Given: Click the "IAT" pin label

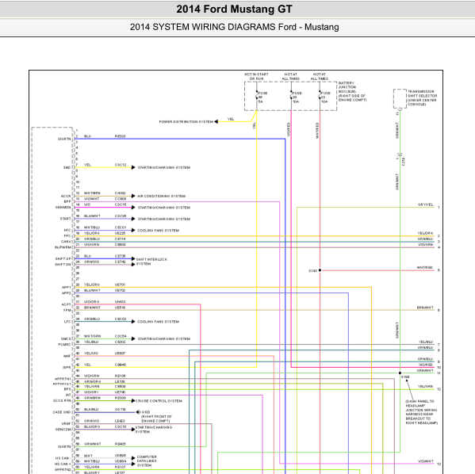Looking at the screenshot, I should point(68,395).
